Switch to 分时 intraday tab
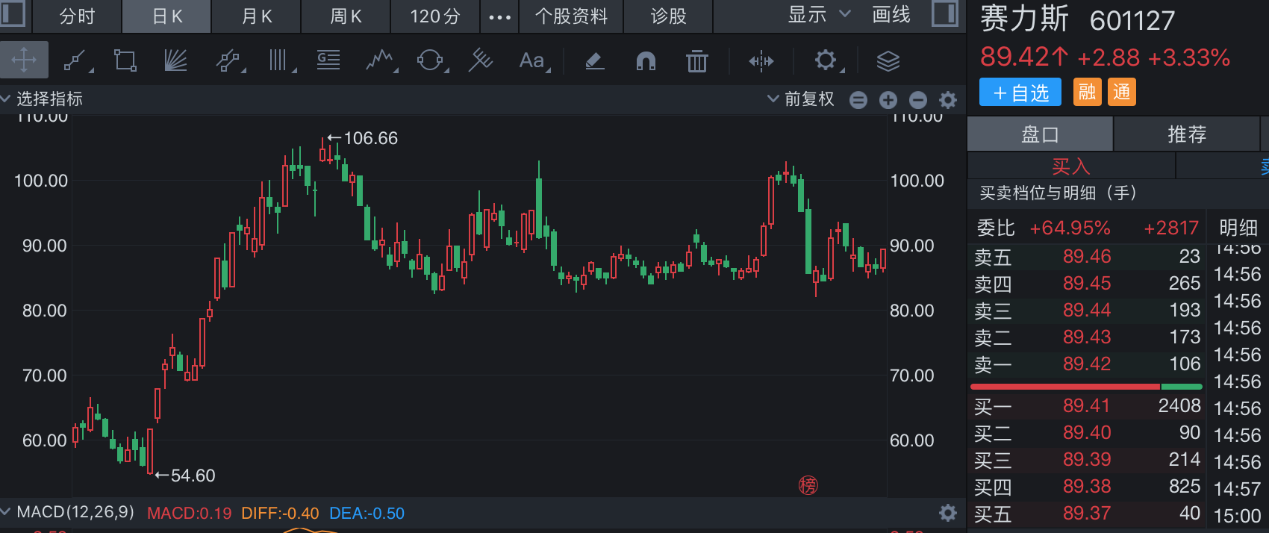 78,16
